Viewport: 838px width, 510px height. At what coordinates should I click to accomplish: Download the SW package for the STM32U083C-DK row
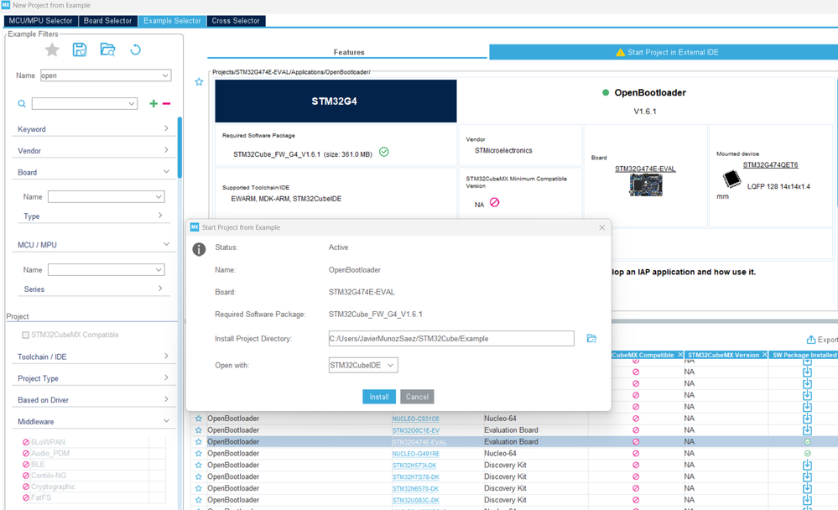[x=807, y=500]
